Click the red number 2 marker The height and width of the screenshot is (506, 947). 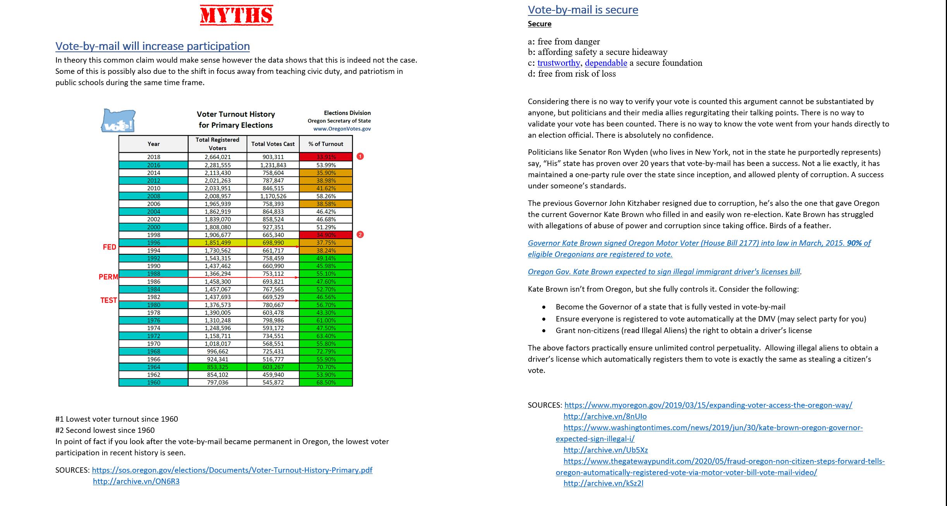tap(360, 234)
